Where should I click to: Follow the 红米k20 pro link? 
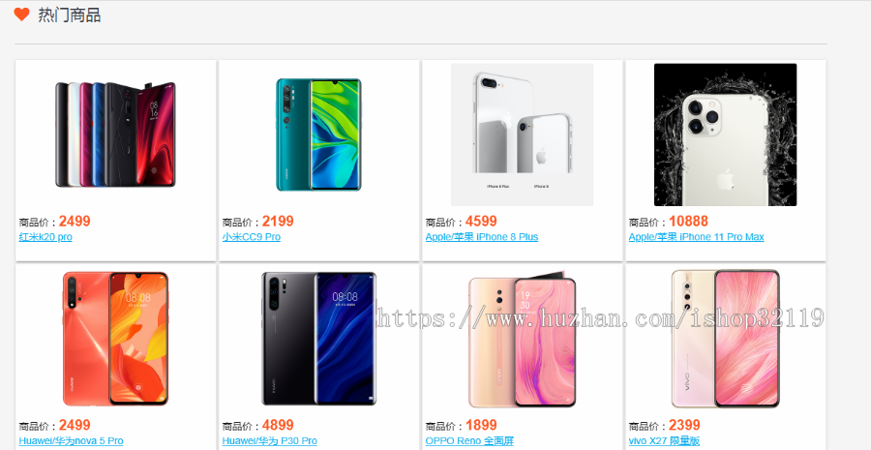(x=45, y=237)
